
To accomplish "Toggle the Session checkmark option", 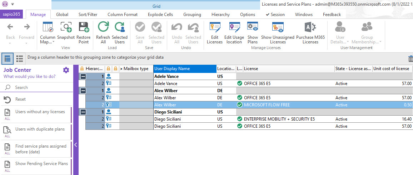I will 275,15.
